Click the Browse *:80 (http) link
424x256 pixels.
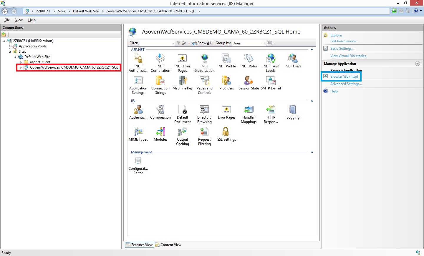pos(344,77)
